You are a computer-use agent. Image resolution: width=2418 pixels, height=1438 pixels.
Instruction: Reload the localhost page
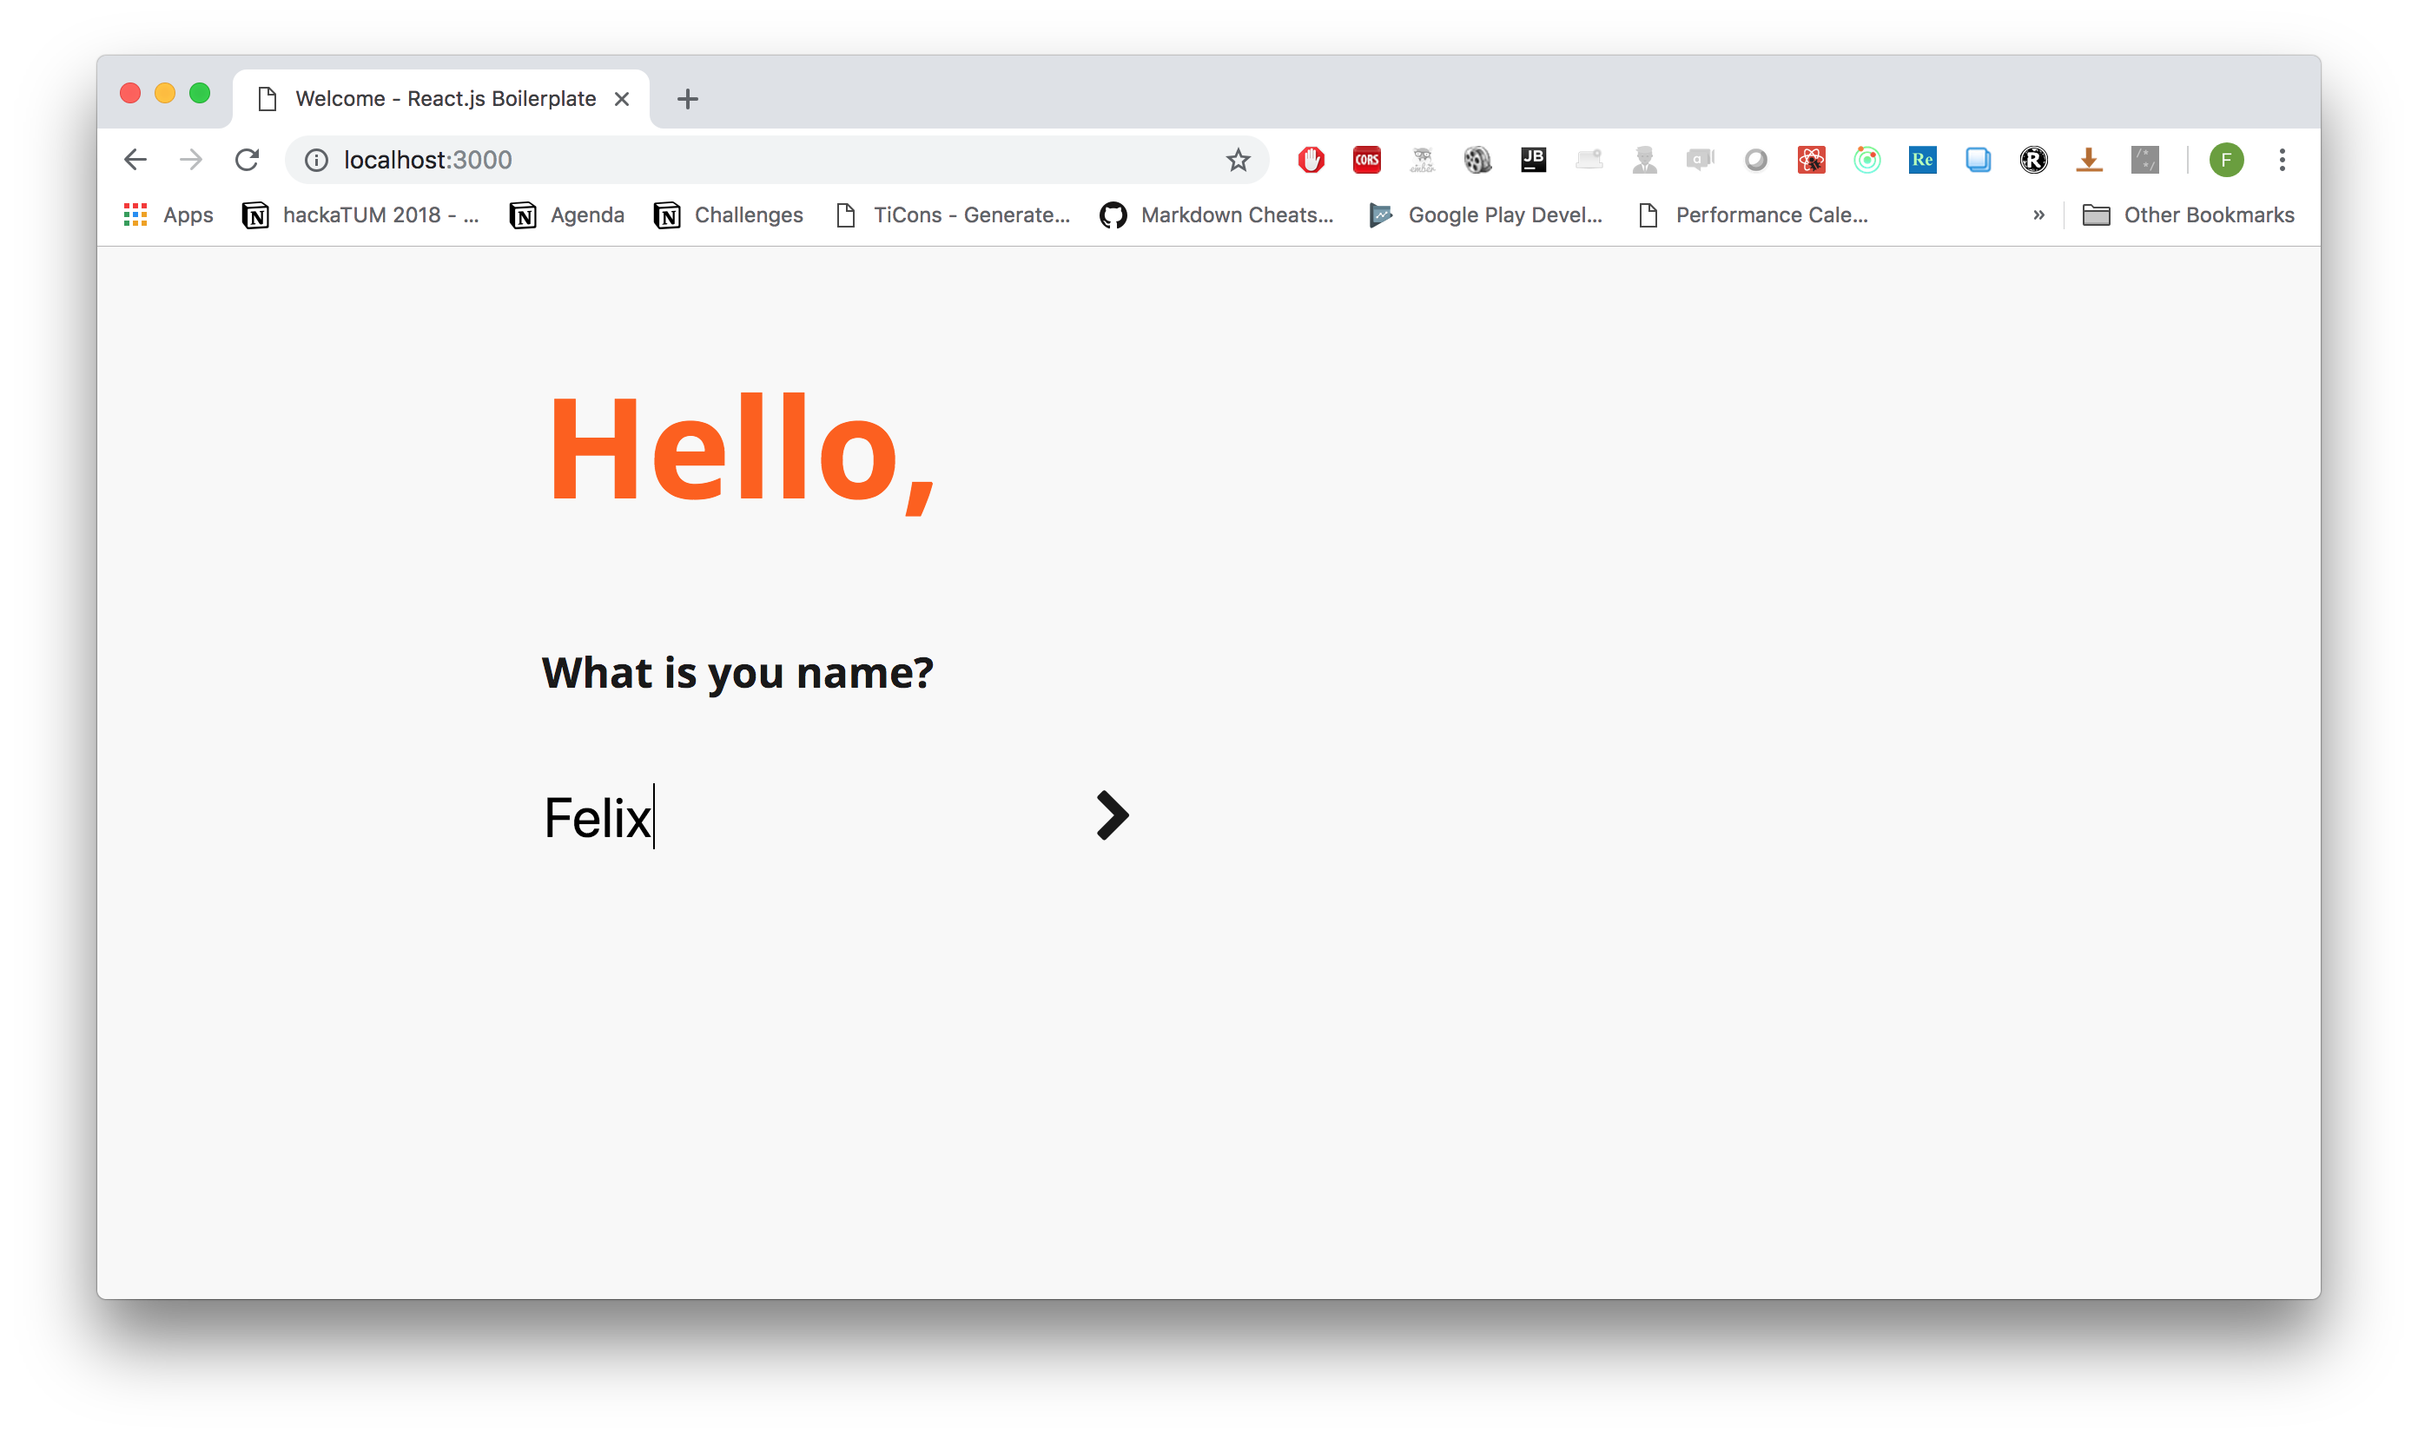click(x=248, y=160)
